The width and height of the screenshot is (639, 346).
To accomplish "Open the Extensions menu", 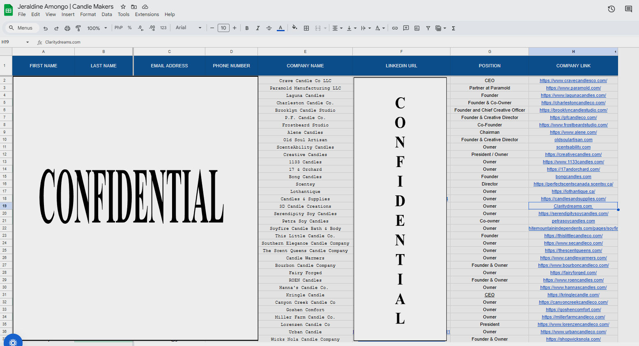I will [147, 14].
